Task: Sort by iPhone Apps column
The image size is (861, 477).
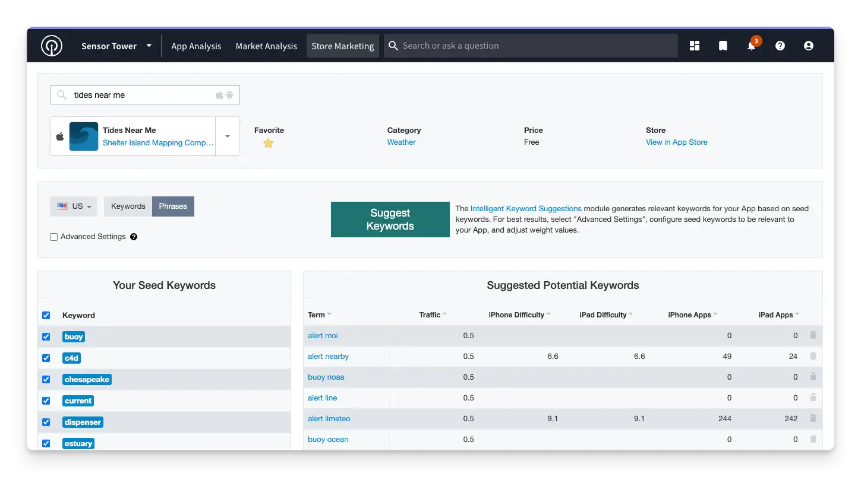Action: pyautogui.click(x=693, y=314)
